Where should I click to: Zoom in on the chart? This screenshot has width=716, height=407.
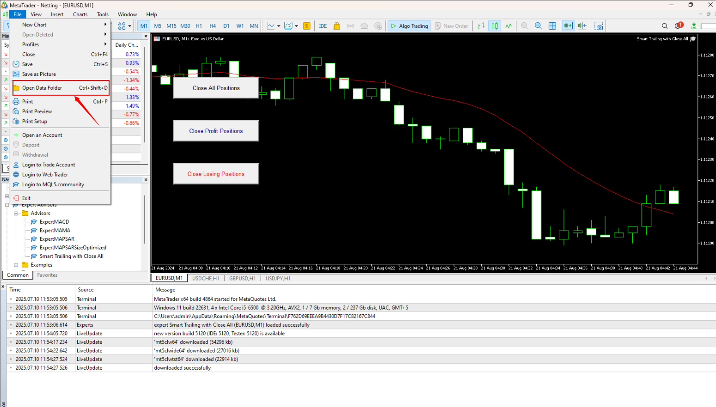pyautogui.click(x=525, y=26)
